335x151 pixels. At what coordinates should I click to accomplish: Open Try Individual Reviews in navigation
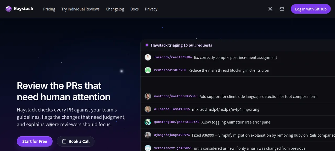[x=80, y=9]
